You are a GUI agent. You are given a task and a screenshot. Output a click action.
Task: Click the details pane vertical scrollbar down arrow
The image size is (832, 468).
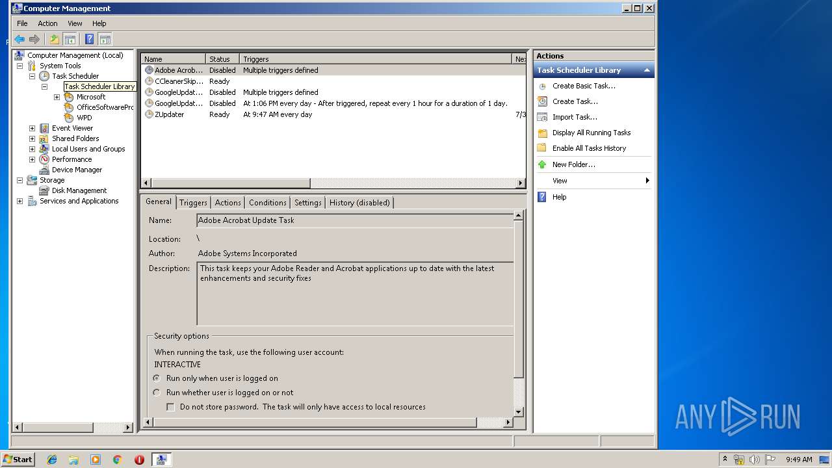pyautogui.click(x=519, y=412)
